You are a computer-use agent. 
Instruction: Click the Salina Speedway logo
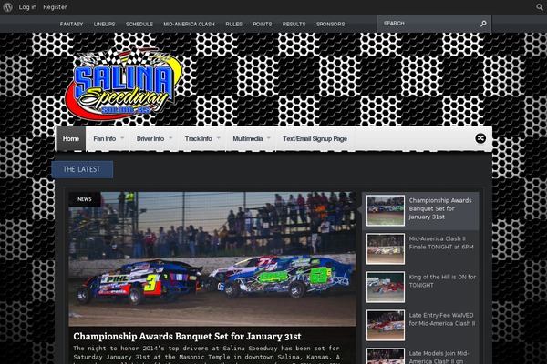[x=124, y=85]
